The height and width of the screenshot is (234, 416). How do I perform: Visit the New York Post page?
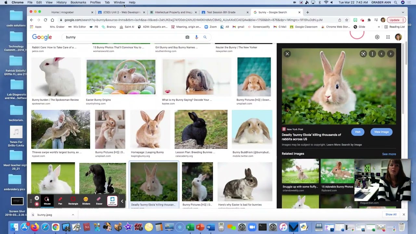[357, 132]
